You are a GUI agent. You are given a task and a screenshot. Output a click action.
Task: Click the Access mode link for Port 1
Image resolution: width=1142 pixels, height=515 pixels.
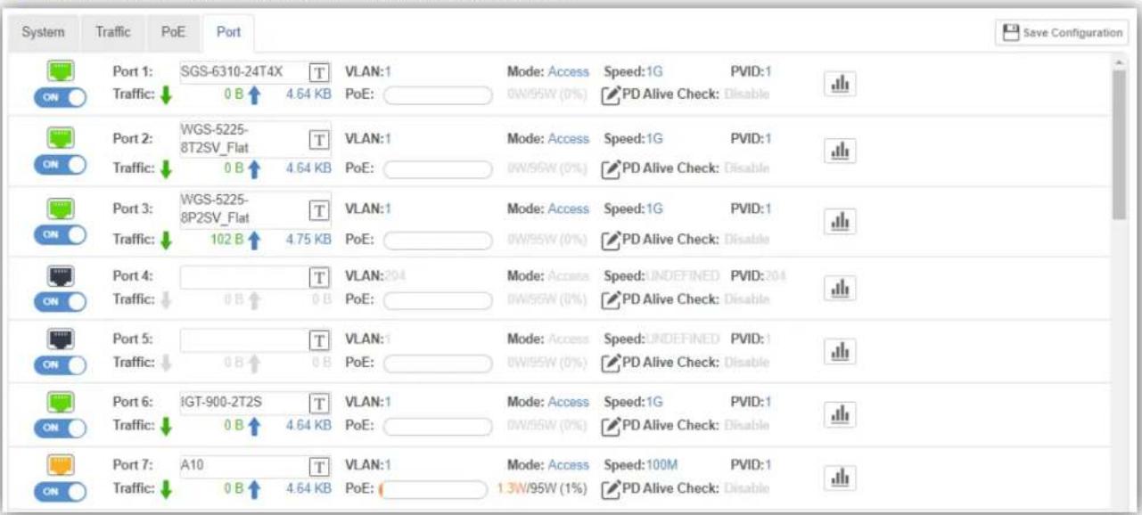tap(568, 71)
